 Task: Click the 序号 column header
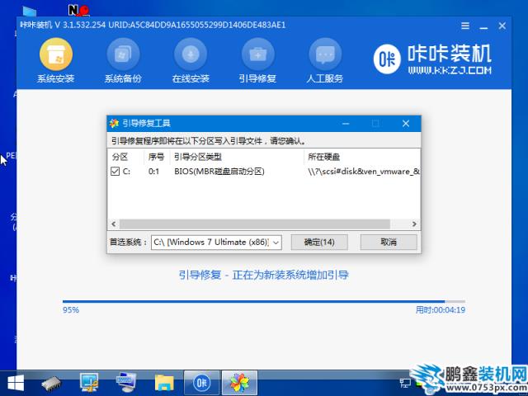tap(156, 157)
